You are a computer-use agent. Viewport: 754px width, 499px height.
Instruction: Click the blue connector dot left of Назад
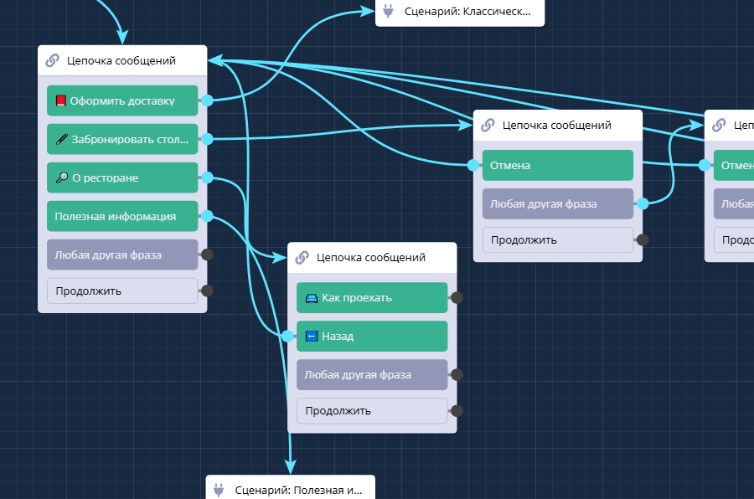[x=287, y=337]
